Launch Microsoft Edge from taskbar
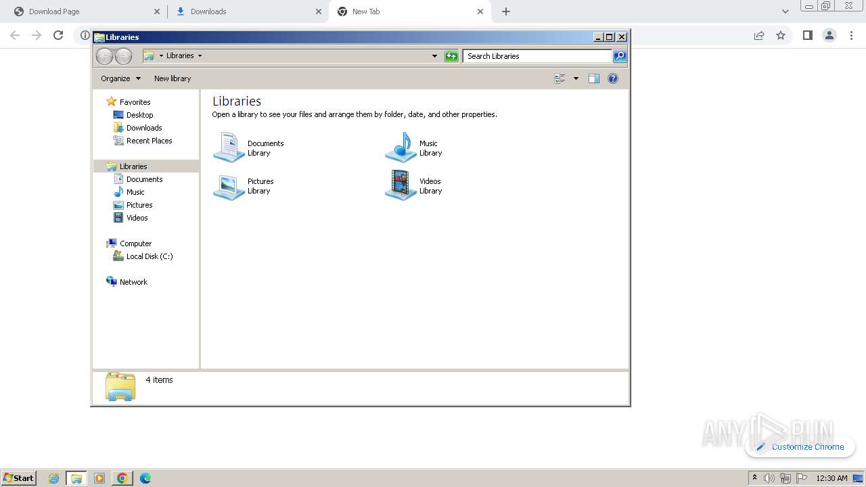 pos(145,478)
